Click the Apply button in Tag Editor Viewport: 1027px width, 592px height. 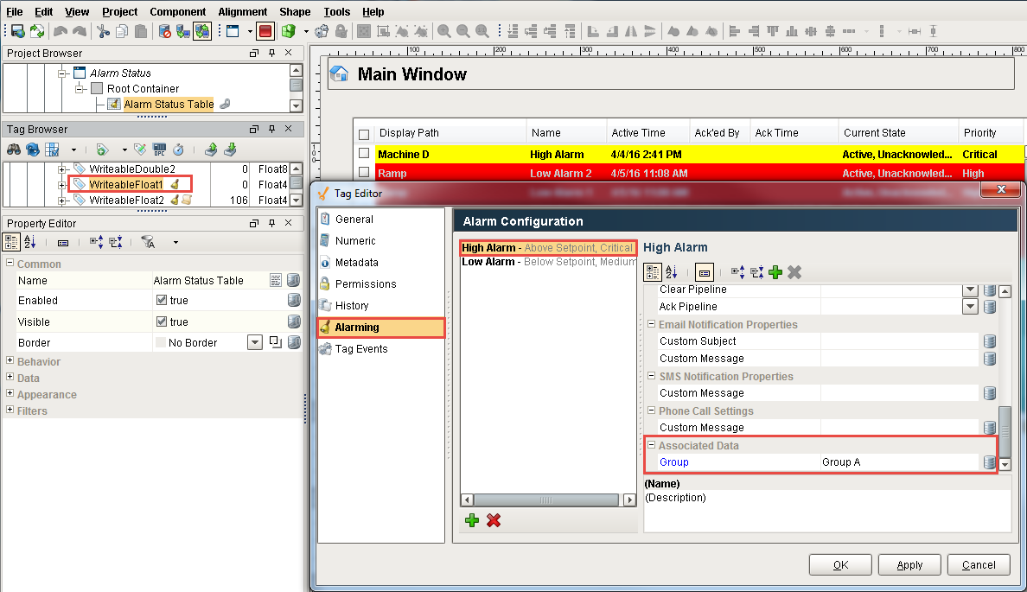pyautogui.click(x=909, y=565)
